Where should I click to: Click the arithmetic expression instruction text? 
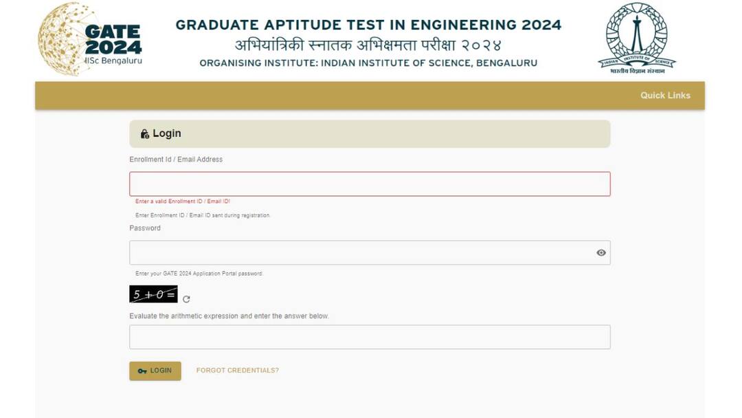[229, 316]
